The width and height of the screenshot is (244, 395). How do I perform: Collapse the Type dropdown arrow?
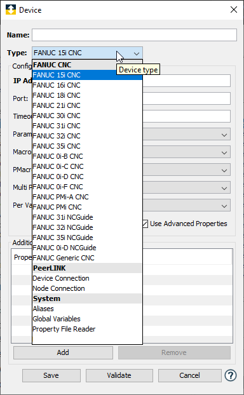click(x=137, y=53)
